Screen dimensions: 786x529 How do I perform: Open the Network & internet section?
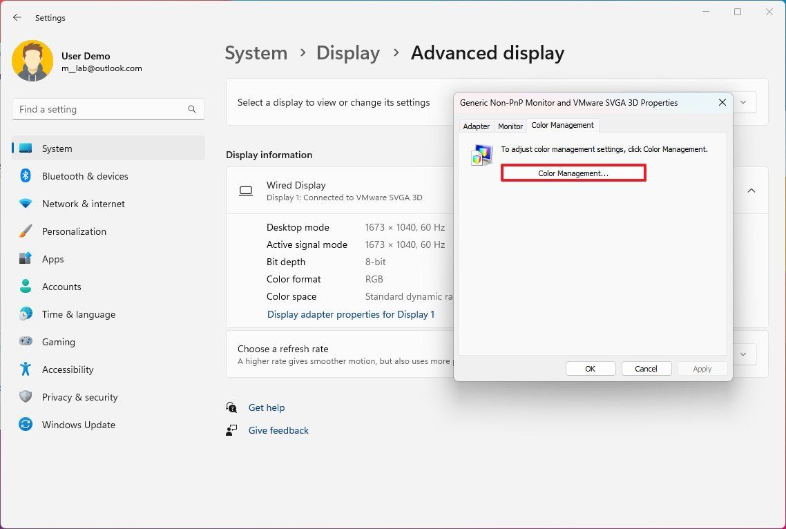(x=83, y=203)
